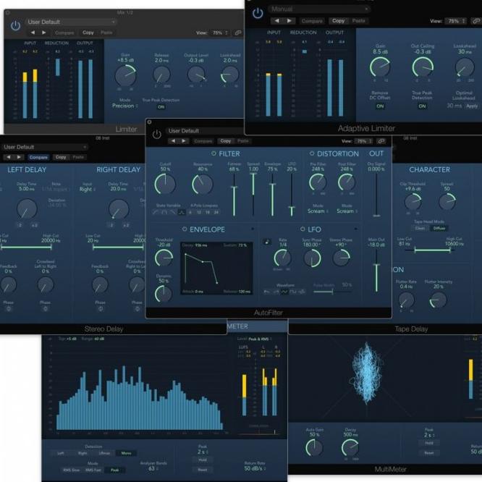
Task: Click the AutoFilter Fatness slider
Action: [234, 194]
